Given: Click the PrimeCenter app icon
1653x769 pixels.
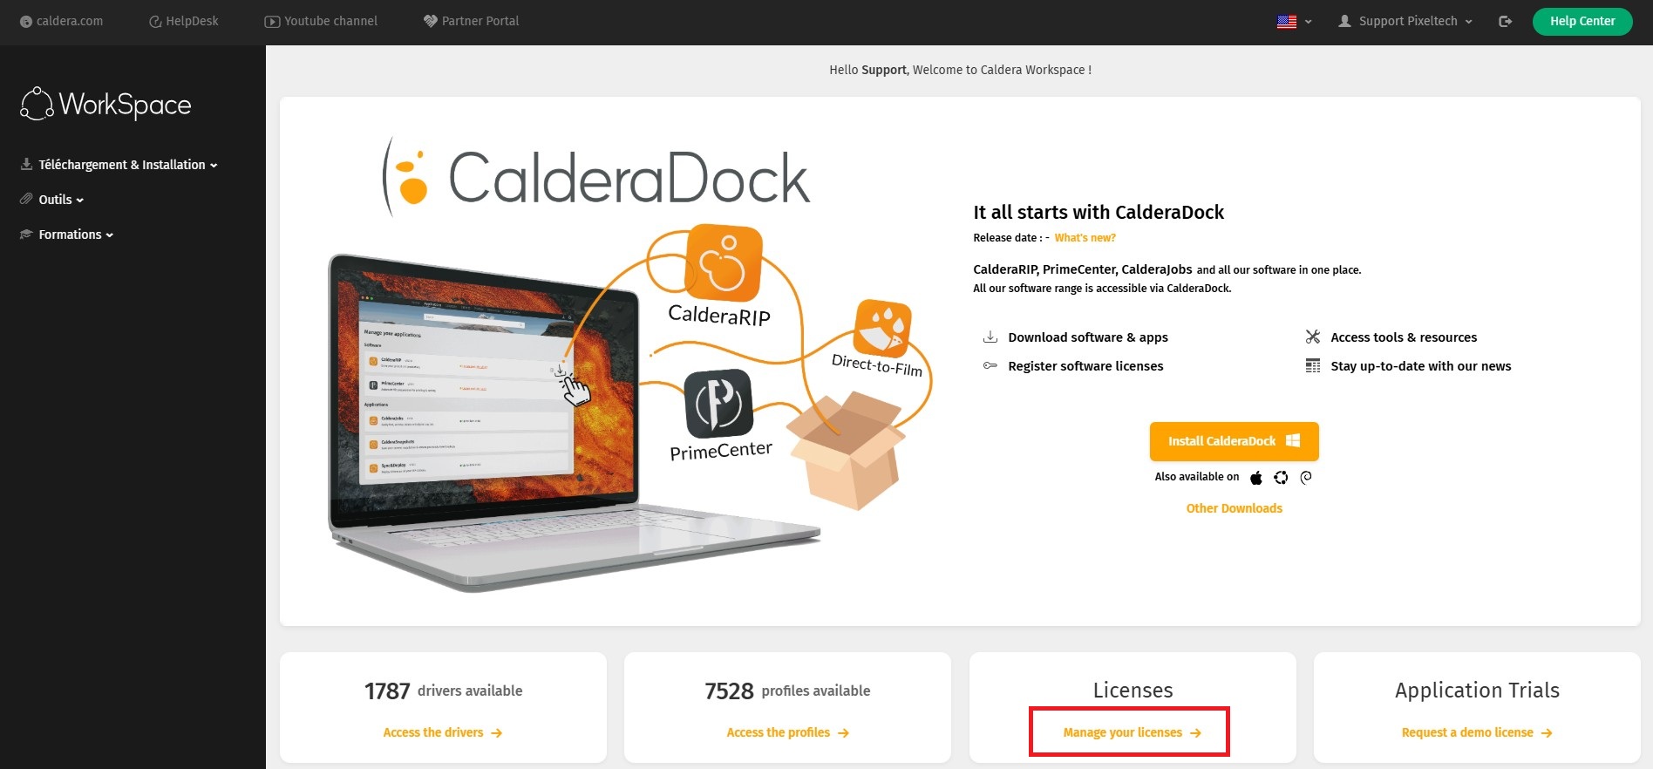Looking at the screenshot, I should [x=718, y=404].
